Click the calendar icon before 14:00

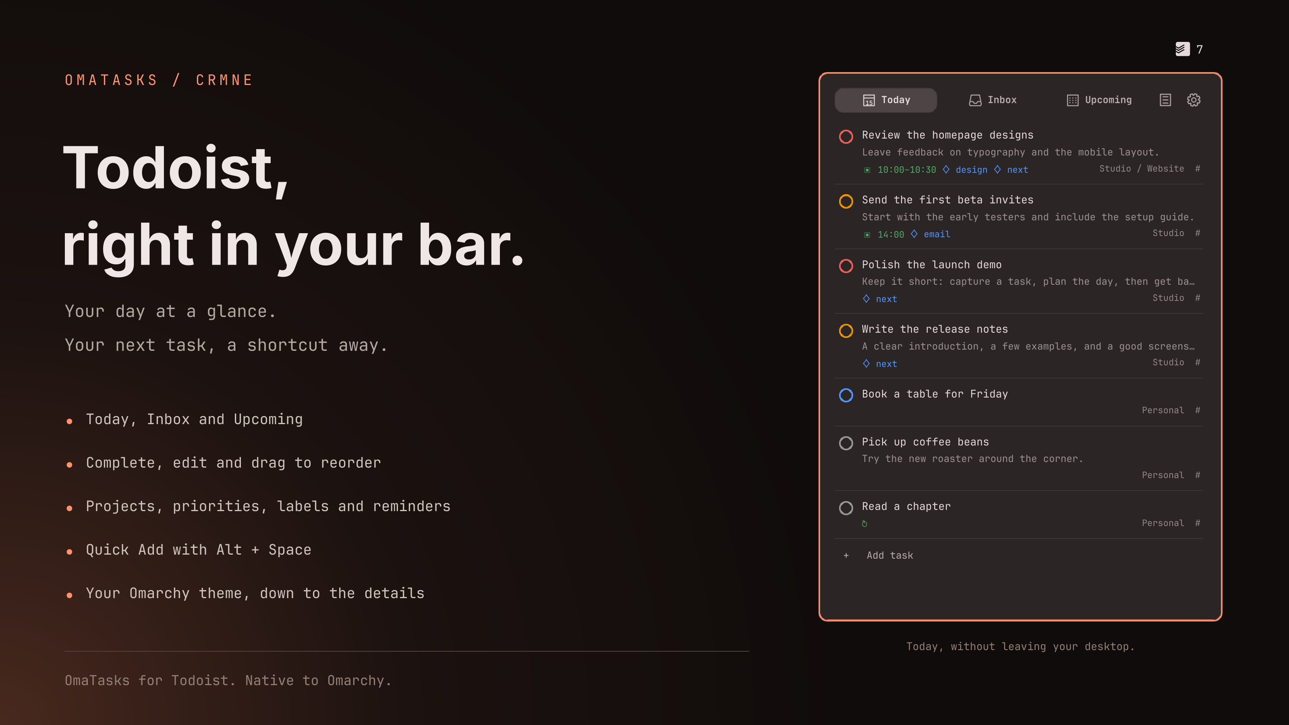point(867,235)
